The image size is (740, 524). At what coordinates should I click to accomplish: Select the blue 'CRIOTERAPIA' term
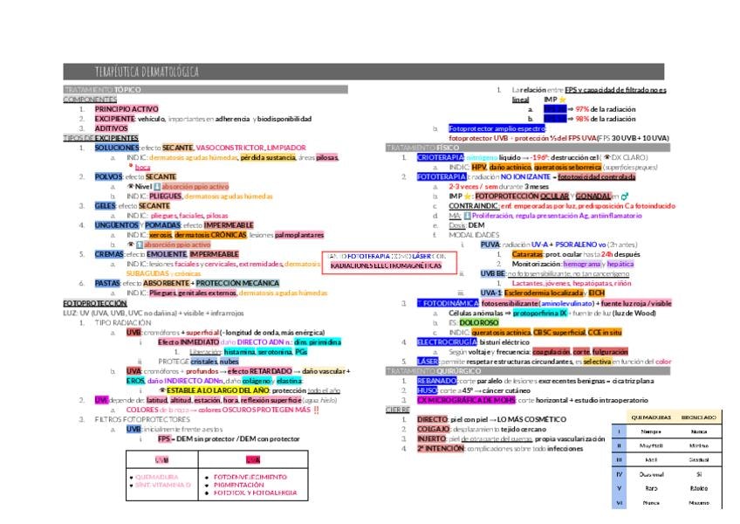coord(441,157)
